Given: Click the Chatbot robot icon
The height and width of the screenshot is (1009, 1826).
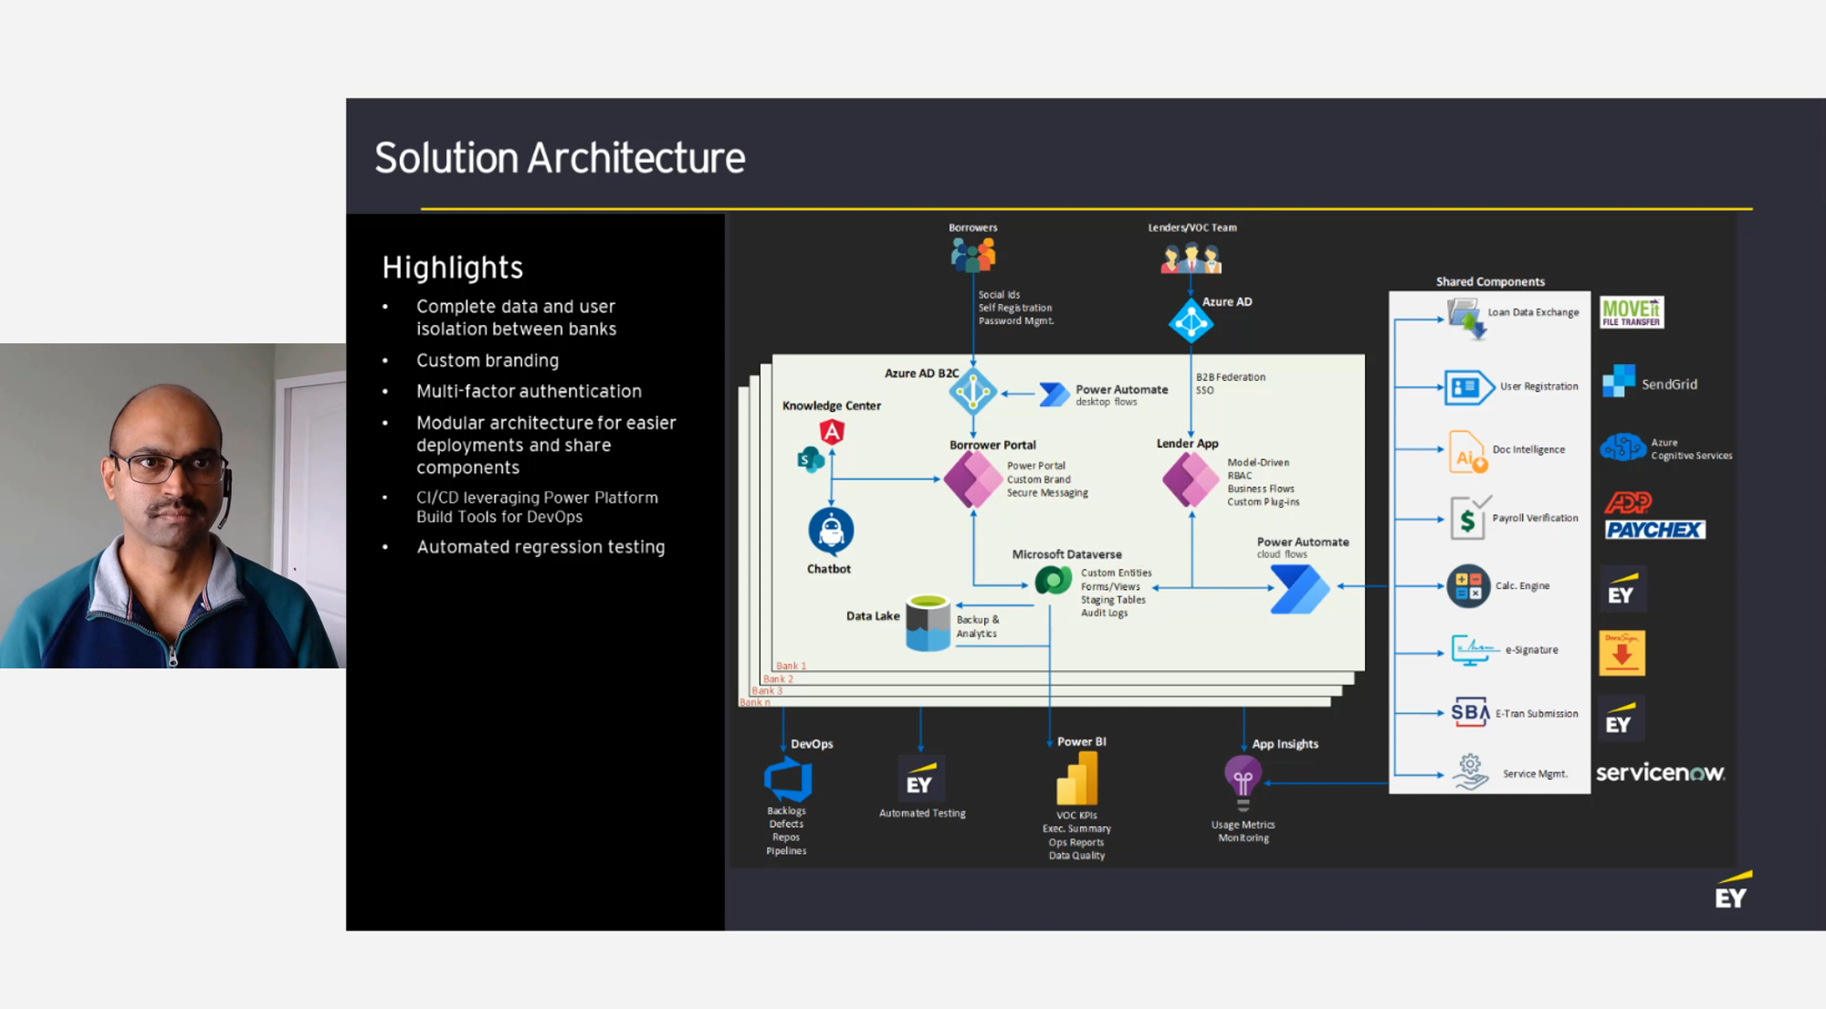Looking at the screenshot, I should [831, 531].
